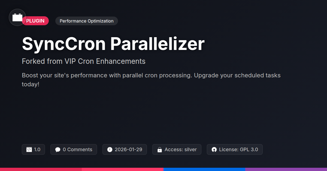Open the Performance Optimization category tag

[x=87, y=21]
